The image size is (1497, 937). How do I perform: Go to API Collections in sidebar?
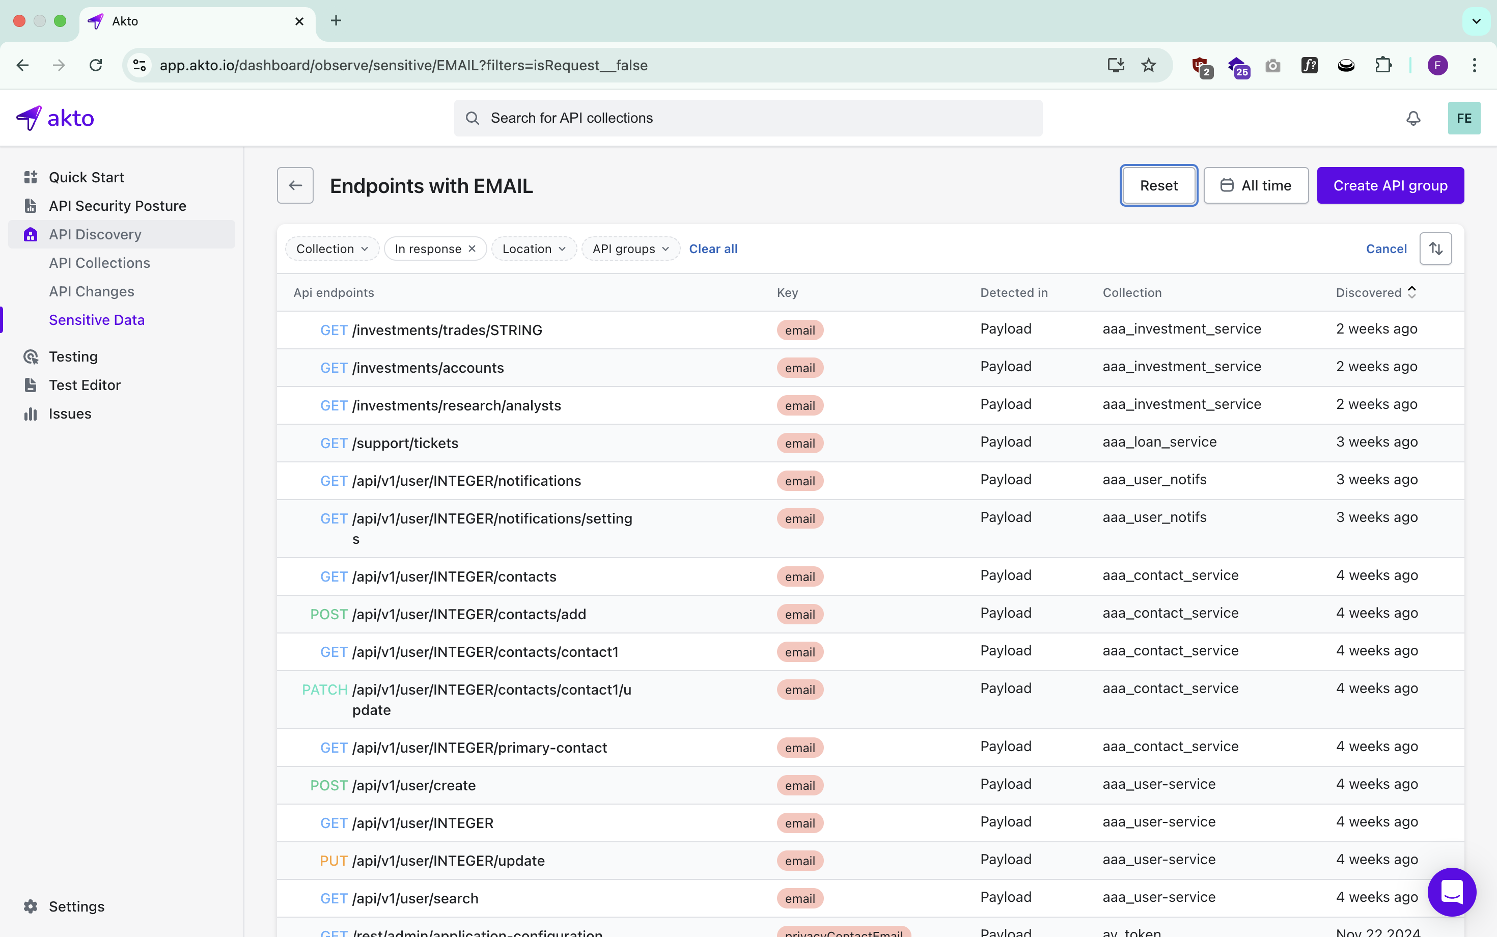(x=99, y=263)
